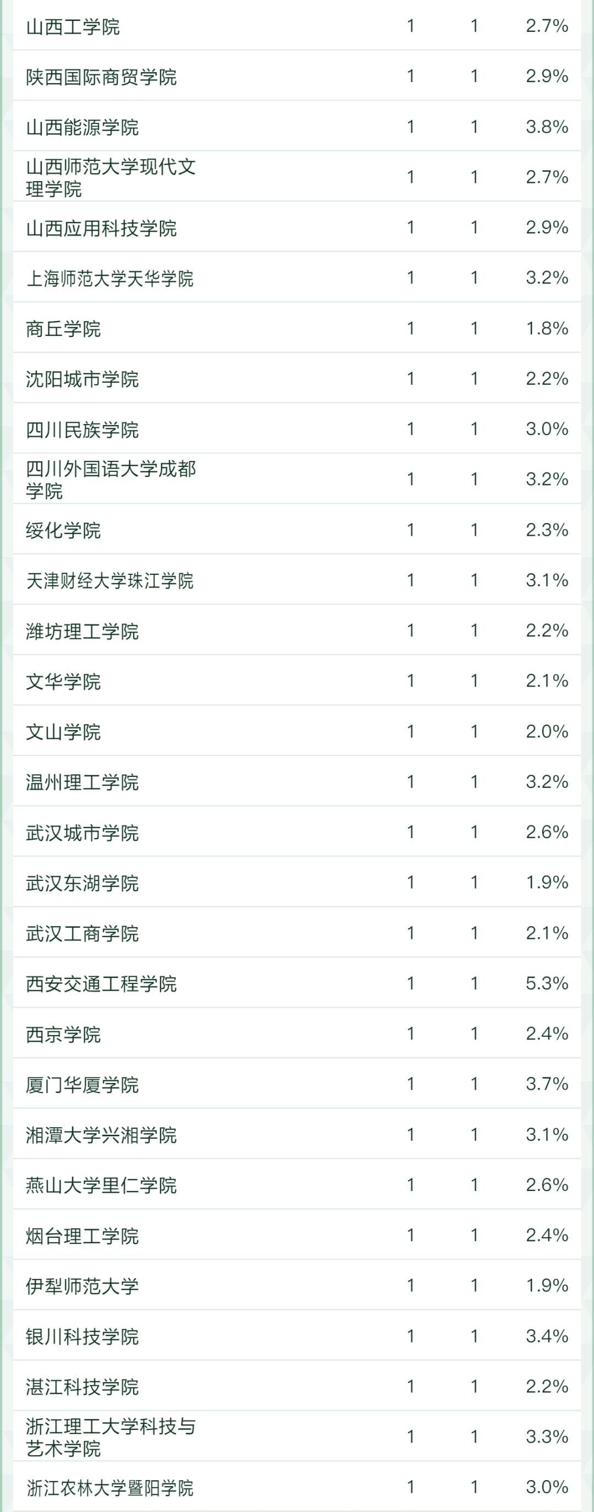This screenshot has height=1512, width=594.
Task: Click on 商丘学院 school name
Action: pos(63,329)
